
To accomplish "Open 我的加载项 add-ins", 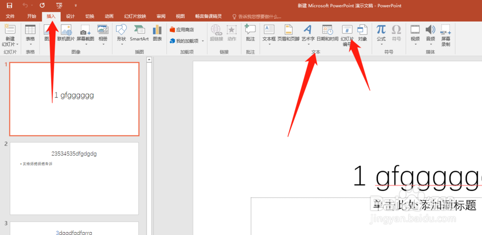I will [x=185, y=41].
